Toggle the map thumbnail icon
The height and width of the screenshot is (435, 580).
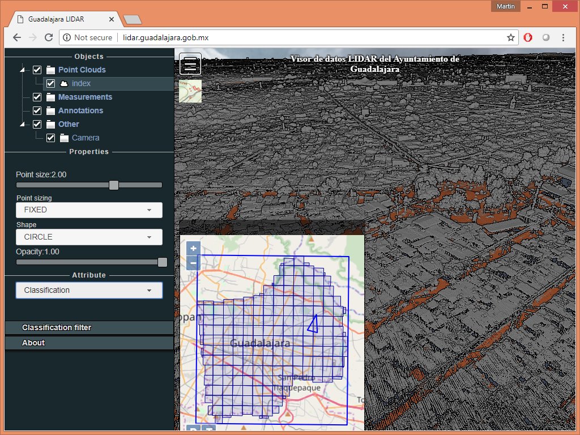190,91
